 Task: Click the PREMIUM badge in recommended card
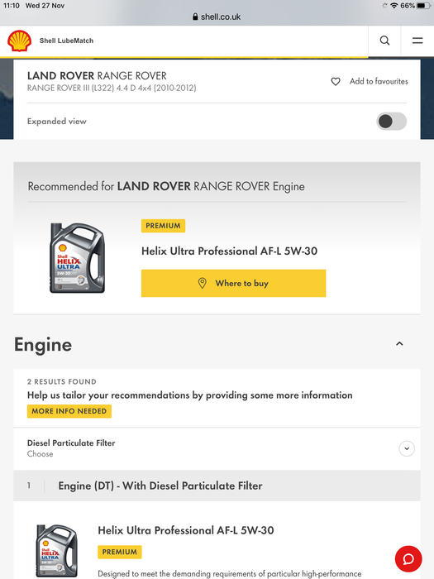163,226
